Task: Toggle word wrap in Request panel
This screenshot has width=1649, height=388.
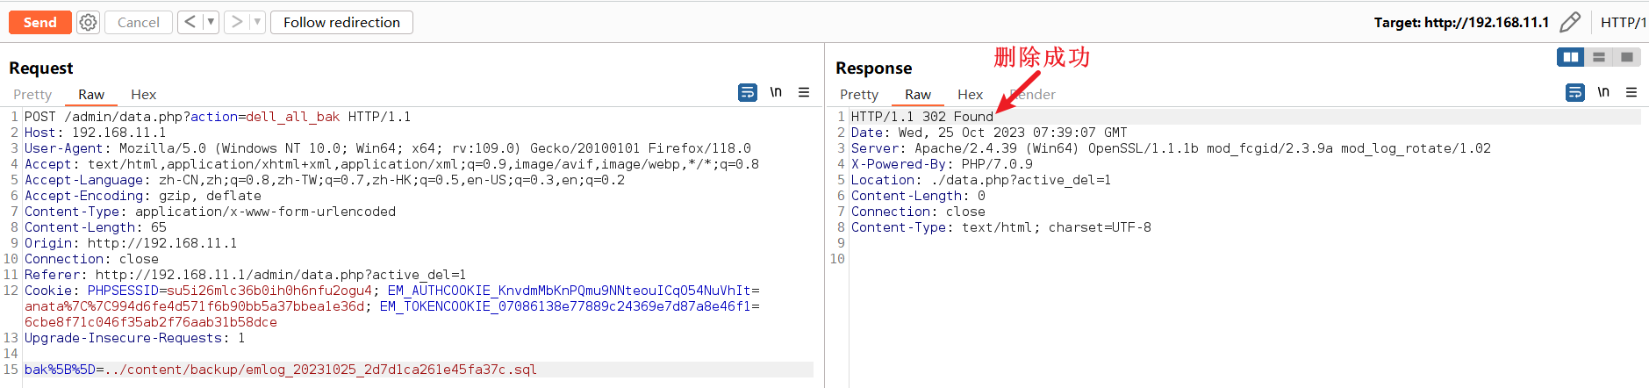Action: tap(748, 92)
